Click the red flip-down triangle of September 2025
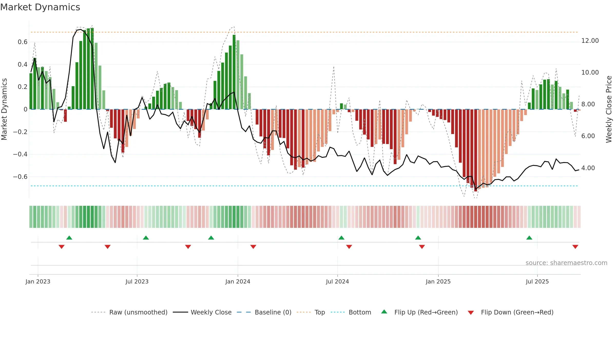 575,247
